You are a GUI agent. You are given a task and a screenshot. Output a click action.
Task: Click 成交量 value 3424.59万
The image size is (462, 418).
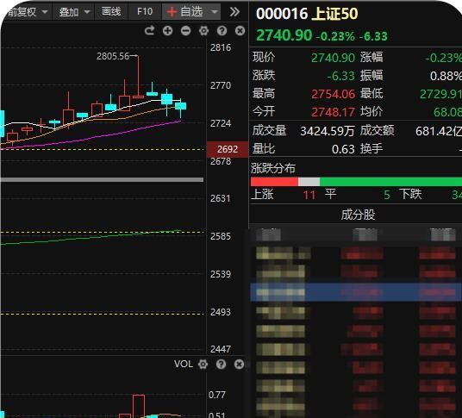click(327, 131)
